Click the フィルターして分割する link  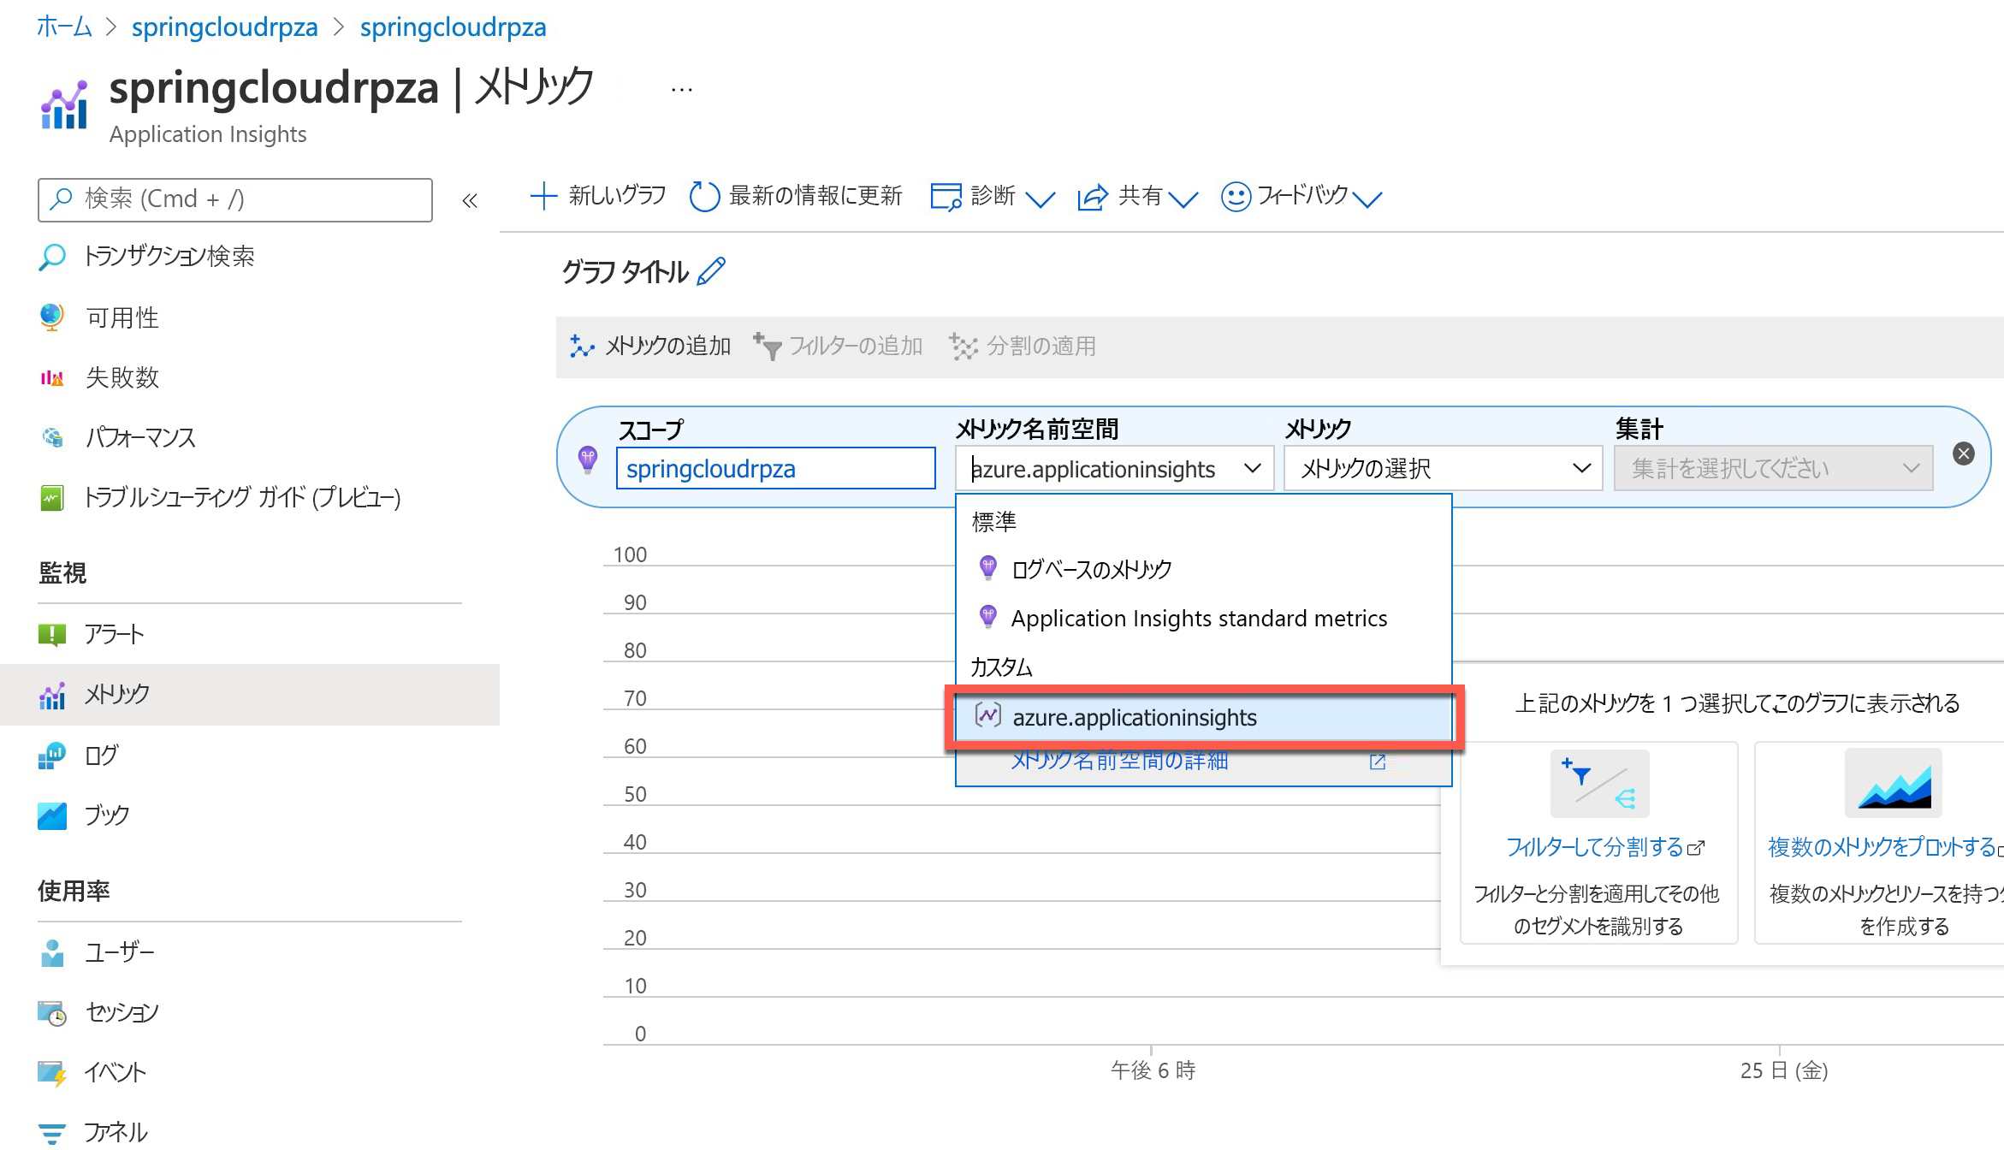click(1595, 847)
